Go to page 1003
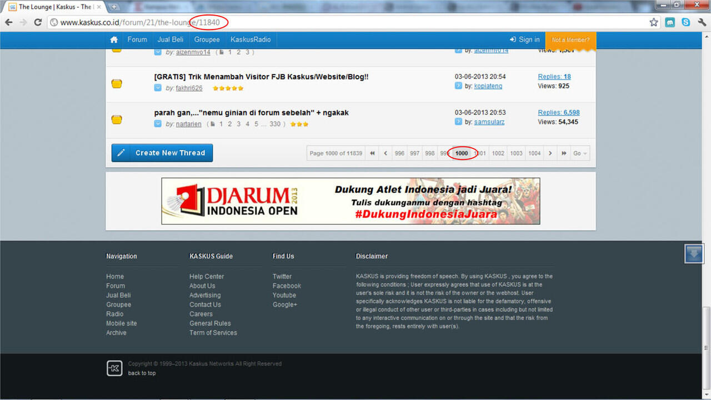The image size is (711, 400). (516, 153)
